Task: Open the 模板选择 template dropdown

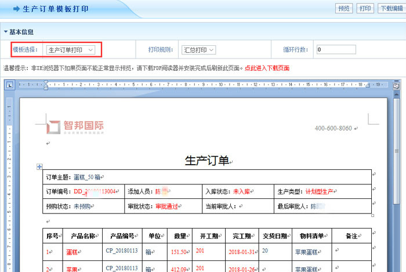Action: tap(71, 50)
